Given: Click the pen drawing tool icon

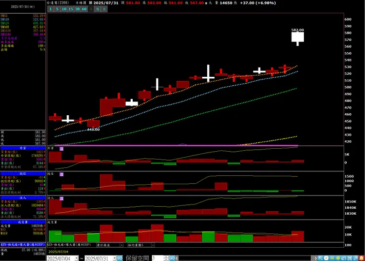Looking at the screenshot, I should tap(355, 258).
